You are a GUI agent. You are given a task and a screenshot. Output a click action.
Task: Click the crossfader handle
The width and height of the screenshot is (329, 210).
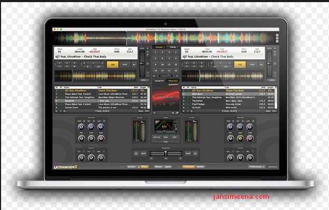tap(165, 153)
